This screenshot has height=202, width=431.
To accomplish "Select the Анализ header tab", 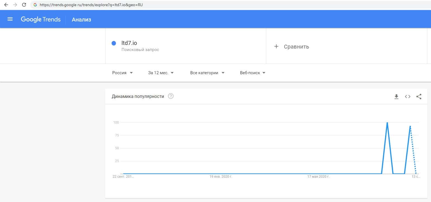I will 81,20.
